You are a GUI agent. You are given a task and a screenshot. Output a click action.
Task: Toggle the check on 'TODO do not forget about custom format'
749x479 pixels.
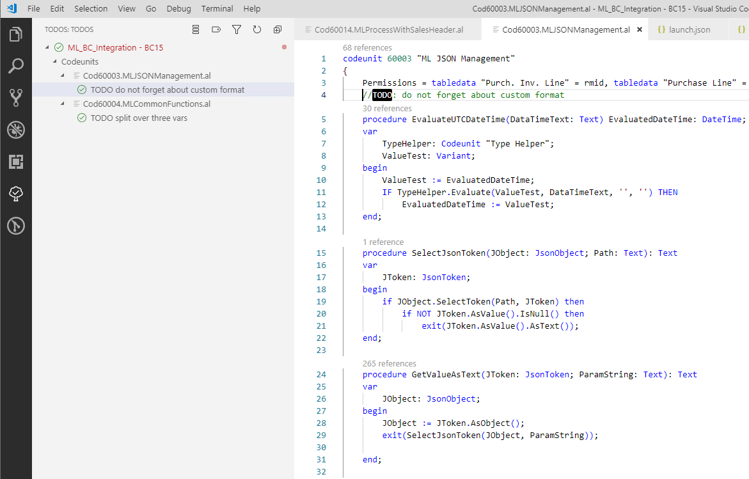click(x=82, y=90)
